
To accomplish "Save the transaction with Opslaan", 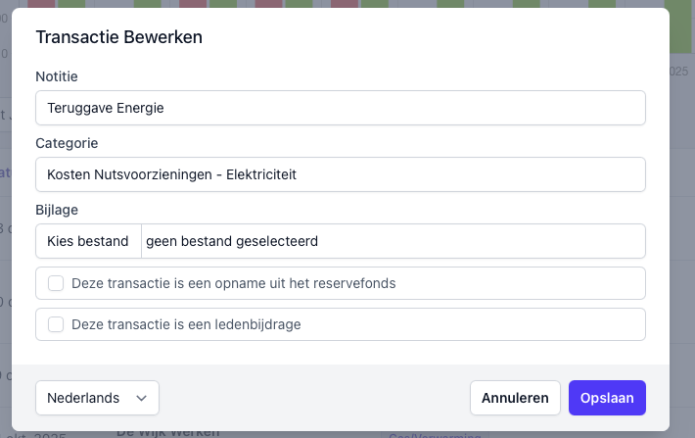I will tap(607, 398).
